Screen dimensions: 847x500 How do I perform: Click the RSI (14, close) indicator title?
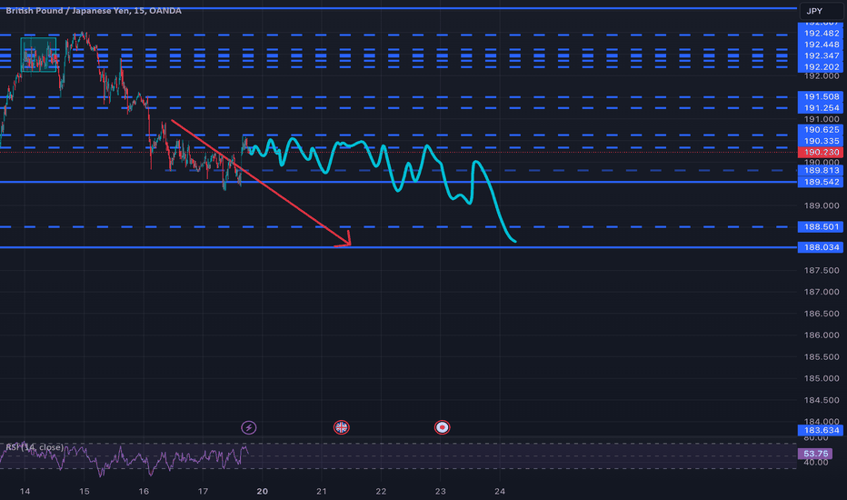click(35, 447)
